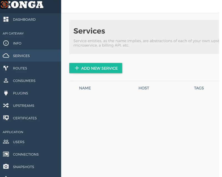The height and width of the screenshot is (177, 222).
Task: Open the Connections page
Action: point(31,154)
